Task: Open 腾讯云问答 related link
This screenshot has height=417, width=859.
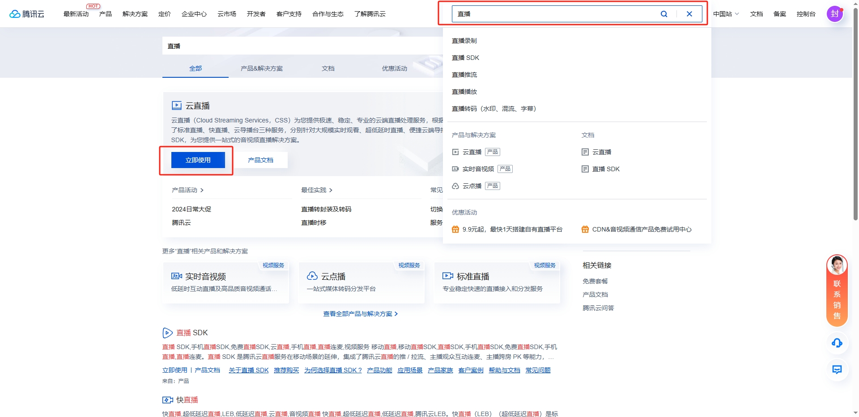Action: tap(598, 308)
